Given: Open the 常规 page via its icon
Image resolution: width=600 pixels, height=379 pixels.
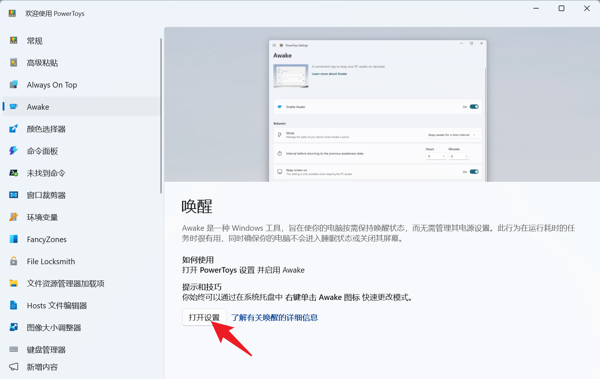Looking at the screenshot, I should [14, 40].
